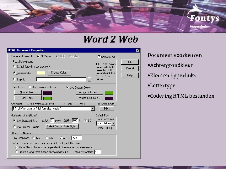Click the other extension .asp field
Viewport: 226px width, 169px height.
coord(77,138)
